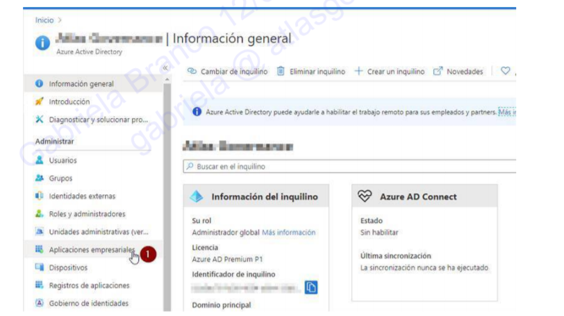
Task: Click the 'Administrar' section heading
Action: (54, 141)
